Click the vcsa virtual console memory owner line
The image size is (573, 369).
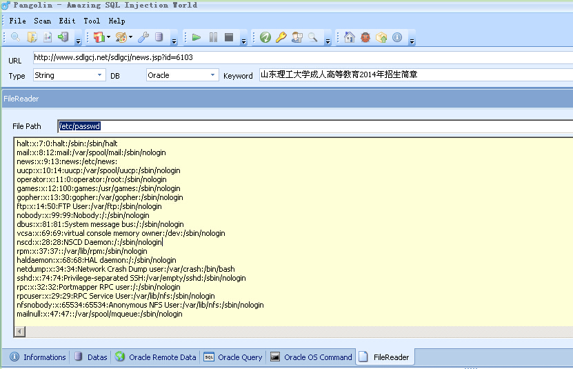tap(121, 233)
